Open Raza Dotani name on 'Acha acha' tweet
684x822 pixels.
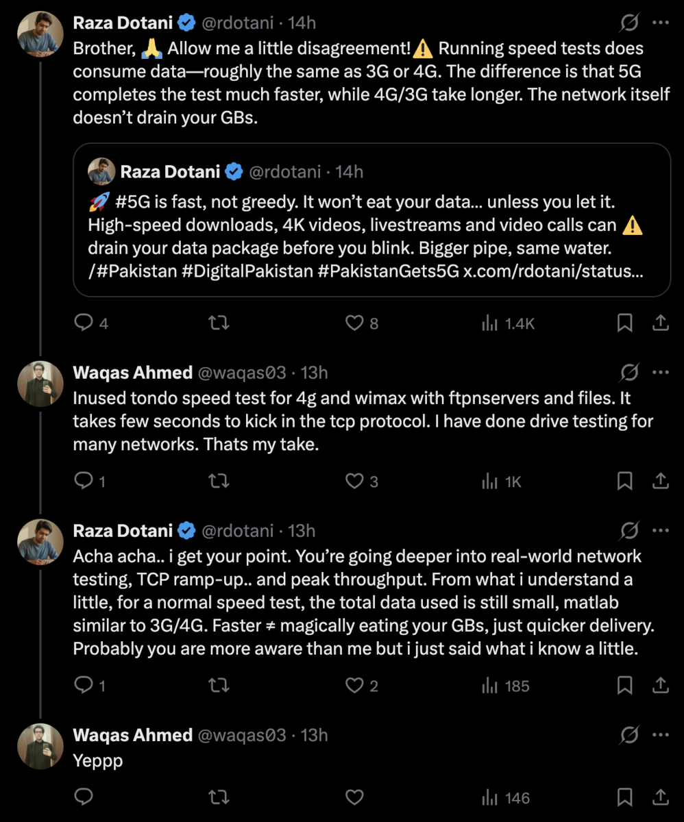(123, 531)
